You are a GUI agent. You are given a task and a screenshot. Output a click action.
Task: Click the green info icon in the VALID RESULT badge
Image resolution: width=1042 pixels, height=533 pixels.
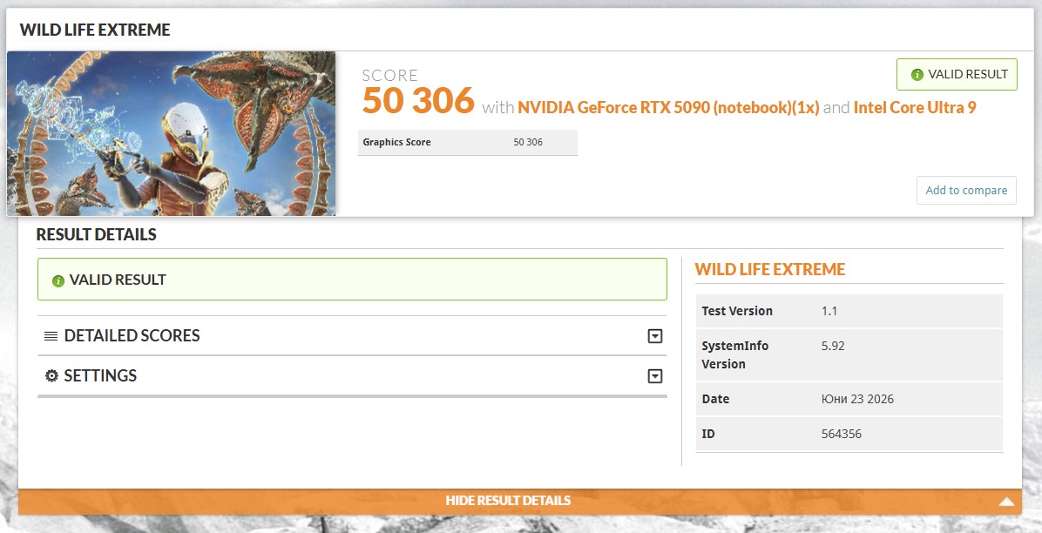(917, 75)
